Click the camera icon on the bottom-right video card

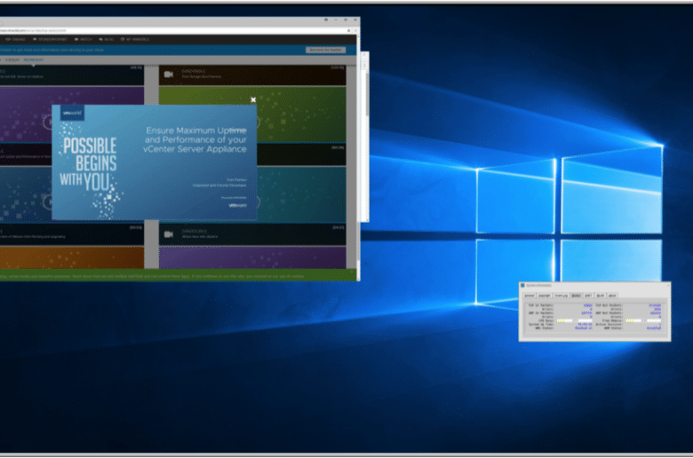click(x=169, y=234)
